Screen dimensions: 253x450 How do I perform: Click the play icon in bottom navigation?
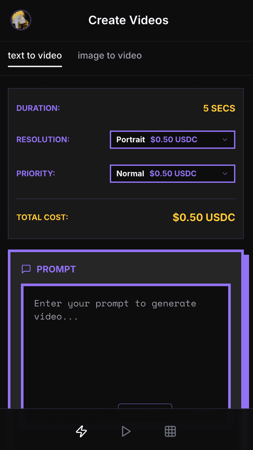[126, 431]
